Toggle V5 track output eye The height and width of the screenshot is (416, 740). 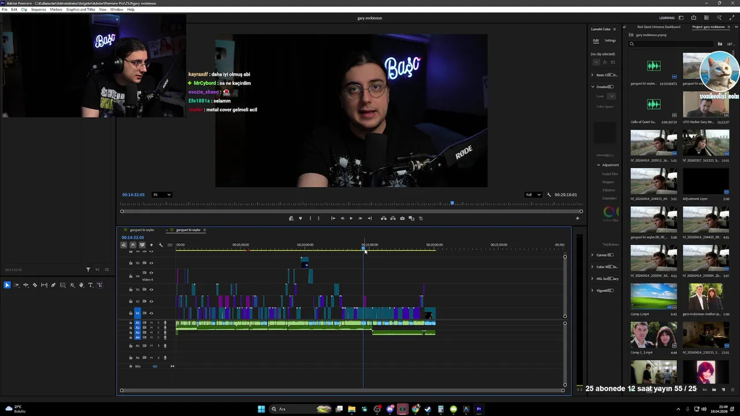[151, 263]
